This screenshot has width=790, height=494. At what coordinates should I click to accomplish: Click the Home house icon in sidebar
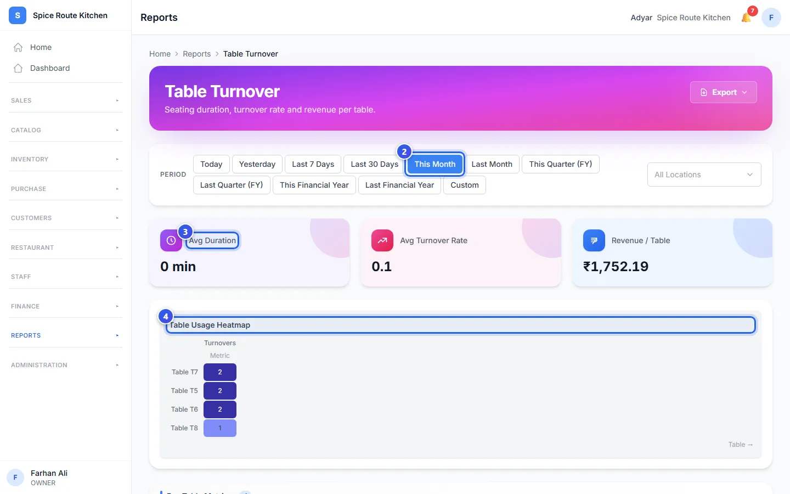pos(18,47)
